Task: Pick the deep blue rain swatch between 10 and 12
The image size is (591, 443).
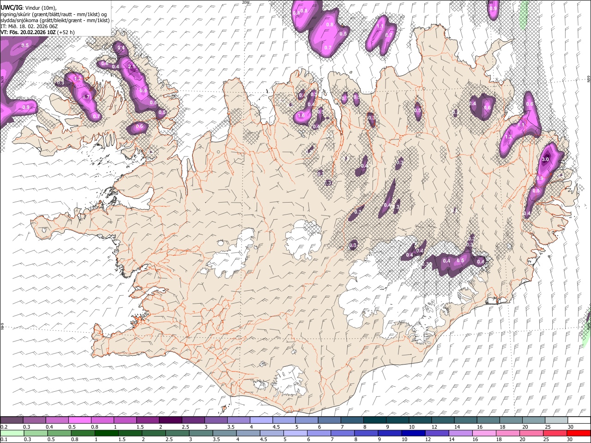Action: [414, 433]
